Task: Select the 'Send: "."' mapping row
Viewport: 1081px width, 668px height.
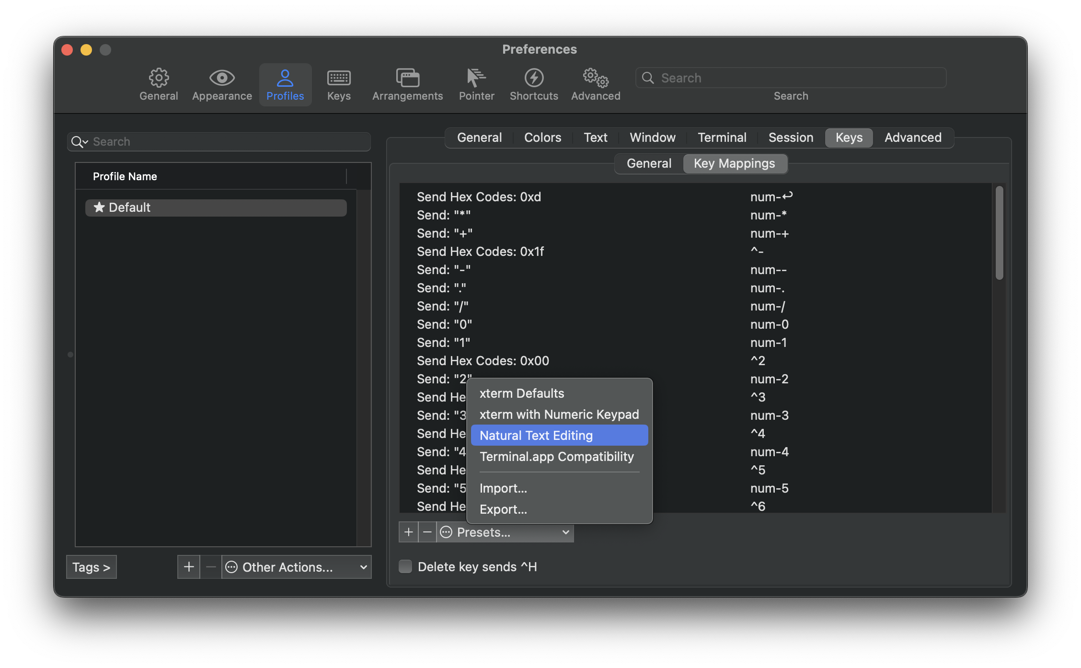Action: [x=695, y=288]
